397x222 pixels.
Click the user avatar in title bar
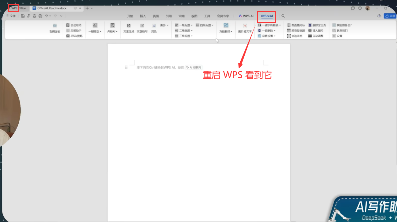click(368, 8)
